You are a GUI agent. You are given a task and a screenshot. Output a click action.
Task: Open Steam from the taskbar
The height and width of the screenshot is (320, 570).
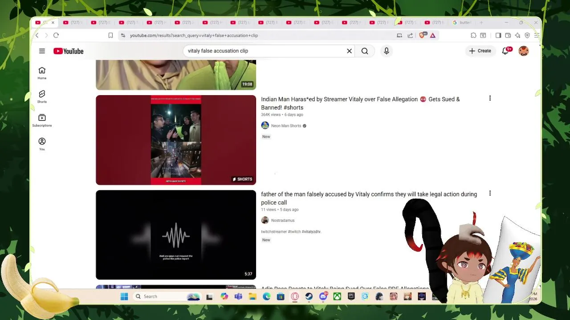point(309,296)
